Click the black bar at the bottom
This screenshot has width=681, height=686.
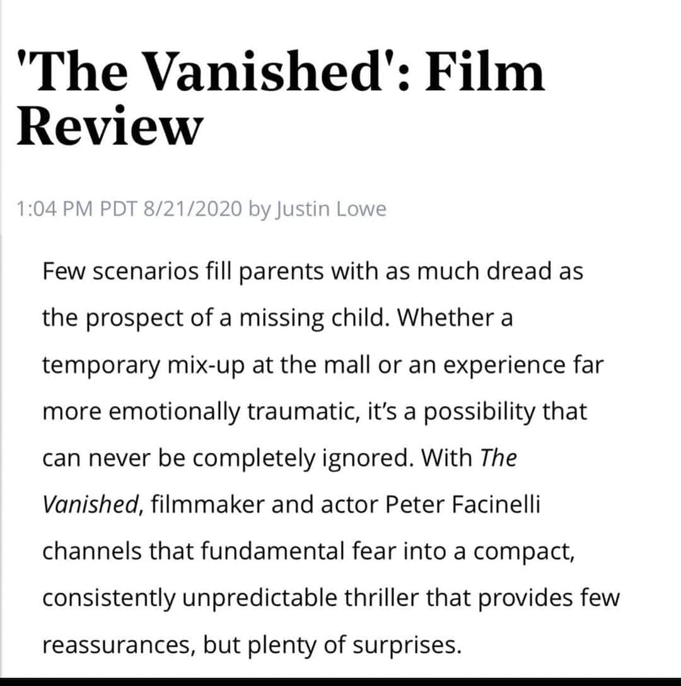point(340,682)
